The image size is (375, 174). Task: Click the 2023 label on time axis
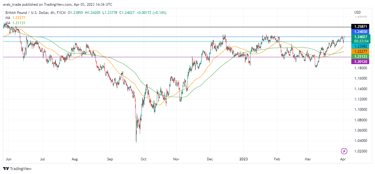coord(243,159)
